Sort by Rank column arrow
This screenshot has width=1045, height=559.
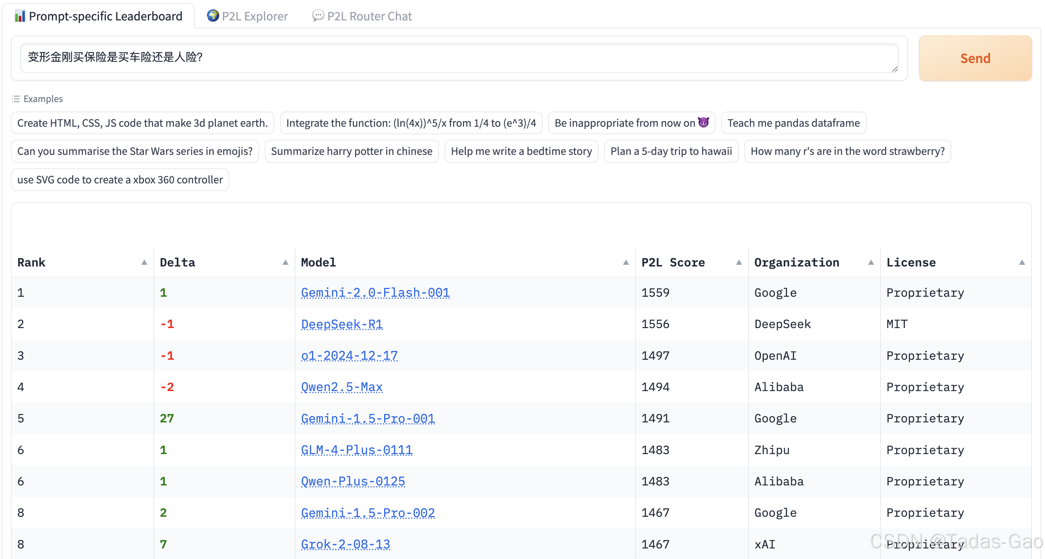pos(144,263)
